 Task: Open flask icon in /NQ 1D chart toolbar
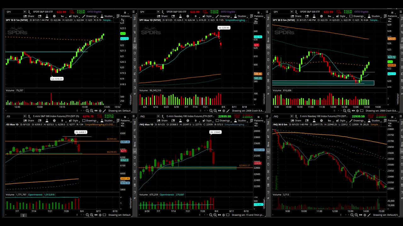click(180, 121)
